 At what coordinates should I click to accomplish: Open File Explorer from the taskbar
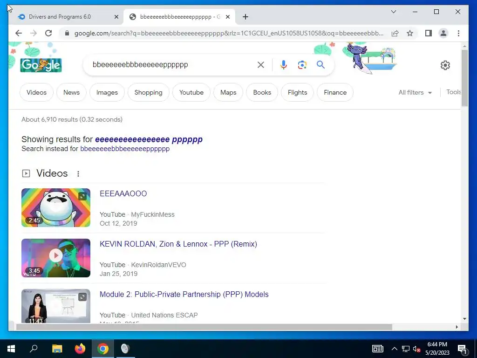57,349
